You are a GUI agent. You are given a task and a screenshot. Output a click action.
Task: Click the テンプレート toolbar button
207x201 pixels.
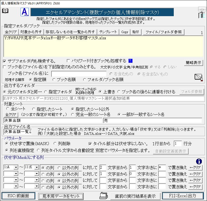tap(108, 32)
